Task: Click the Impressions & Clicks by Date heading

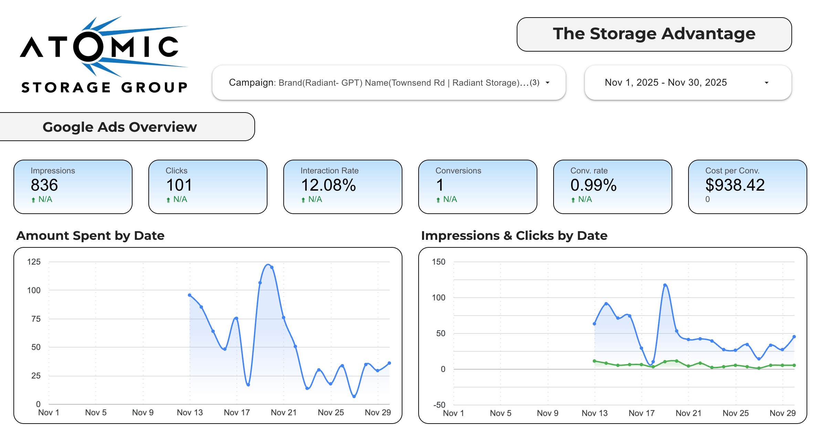Action: [514, 236]
